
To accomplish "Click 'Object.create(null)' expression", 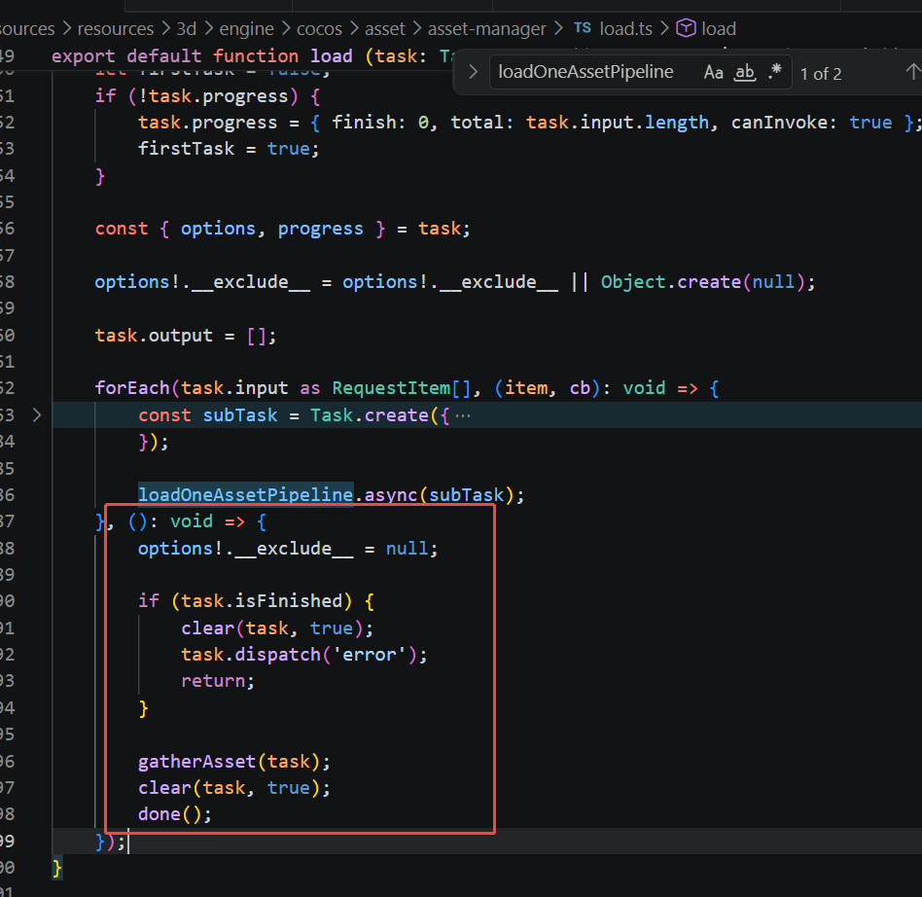I will (702, 282).
